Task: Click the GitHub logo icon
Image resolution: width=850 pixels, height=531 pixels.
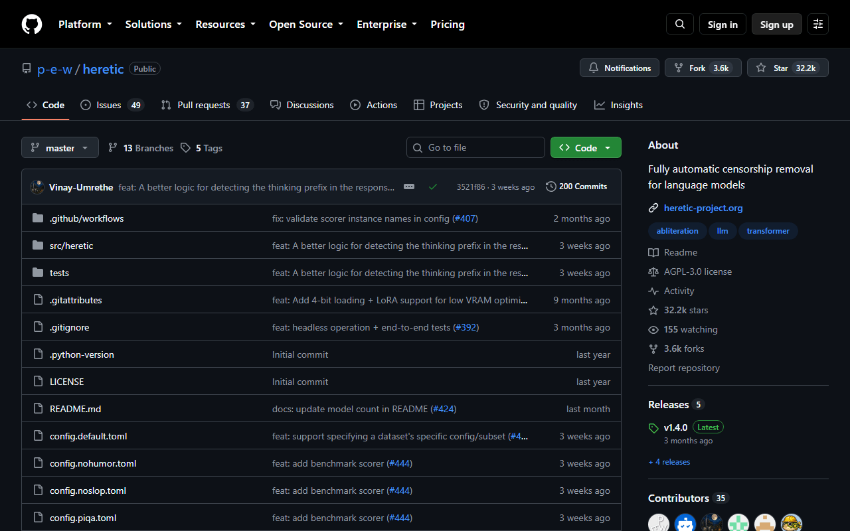Action: [x=32, y=24]
